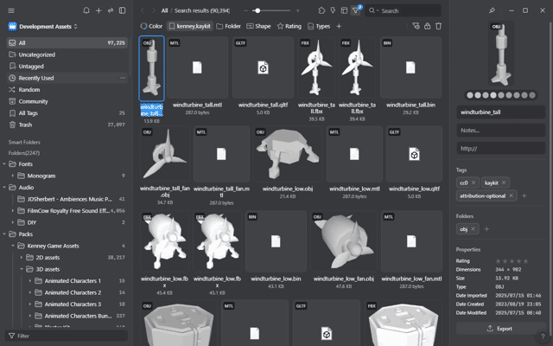Clear all filters with funnel-x icon
The height and width of the screenshot is (346, 553).
pos(416,26)
